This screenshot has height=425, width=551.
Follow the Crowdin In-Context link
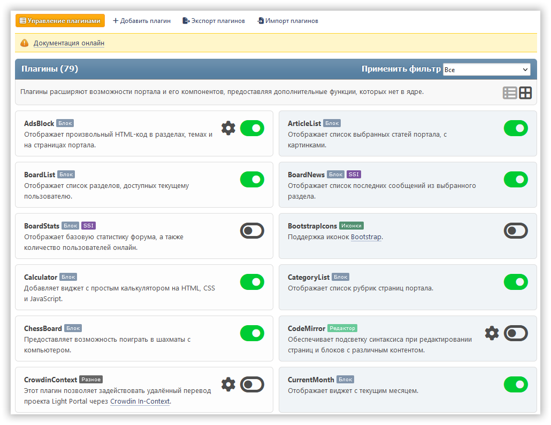(x=140, y=402)
